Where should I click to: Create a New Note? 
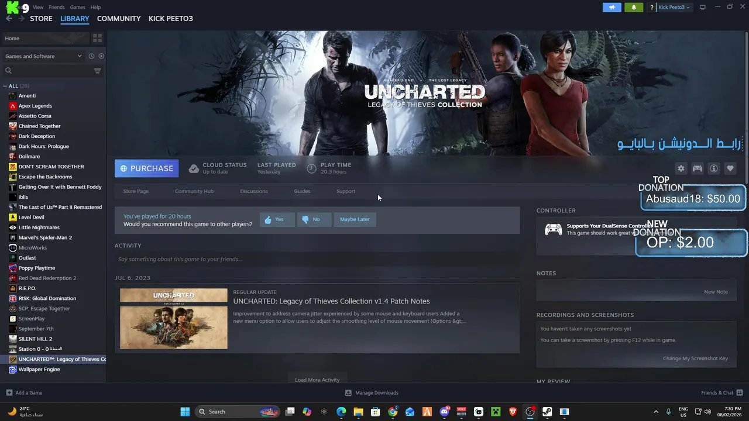(x=716, y=292)
